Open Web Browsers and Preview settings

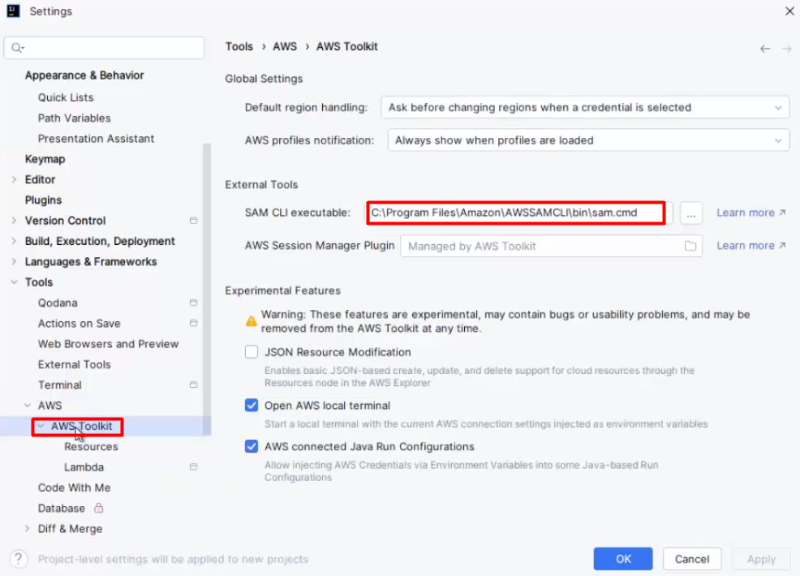coord(108,344)
